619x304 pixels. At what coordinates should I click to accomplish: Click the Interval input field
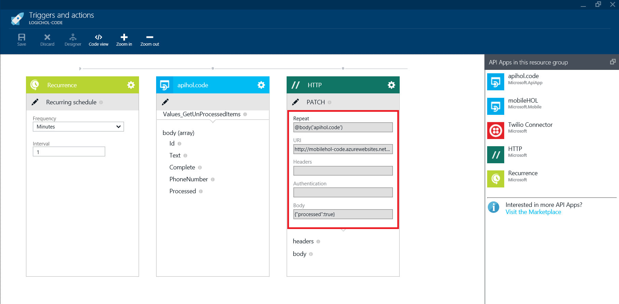click(69, 152)
